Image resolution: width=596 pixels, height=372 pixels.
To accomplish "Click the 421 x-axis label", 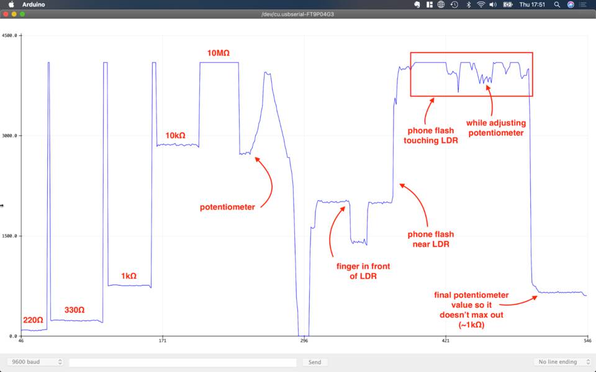I will [446, 340].
